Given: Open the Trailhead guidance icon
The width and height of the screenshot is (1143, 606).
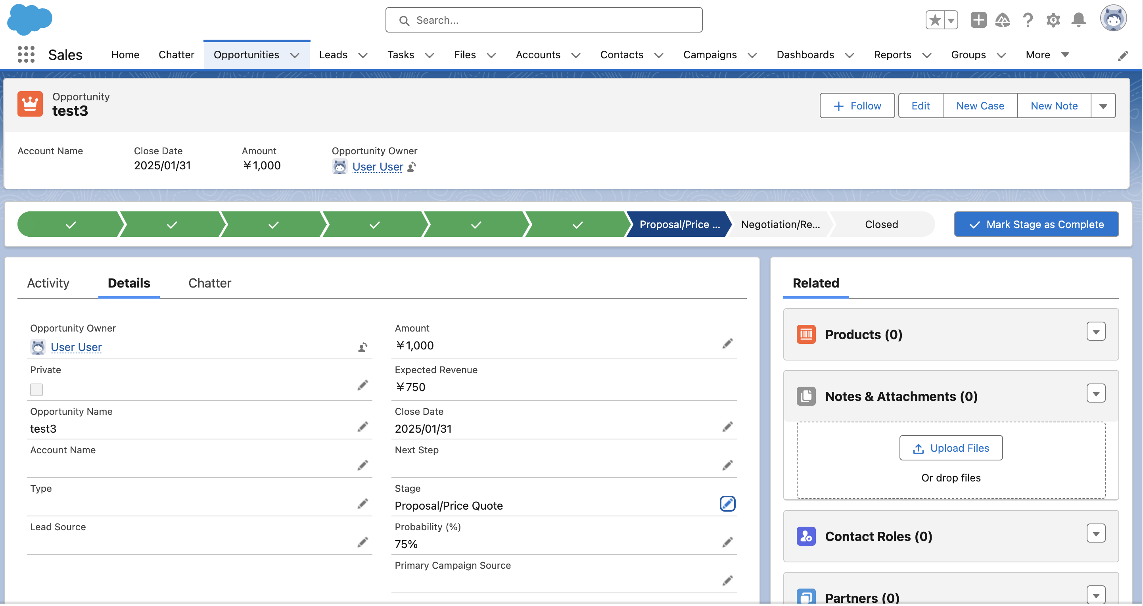Looking at the screenshot, I should pos(1003,20).
